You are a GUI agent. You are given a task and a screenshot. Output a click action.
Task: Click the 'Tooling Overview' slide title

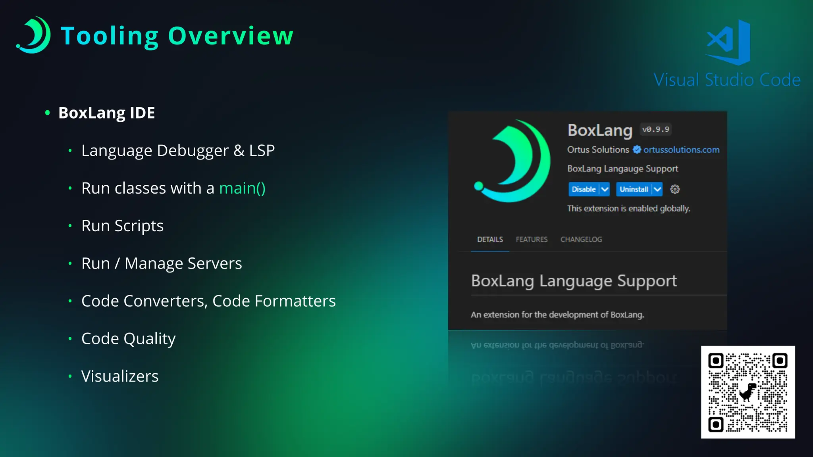pyautogui.click(x=177, y=36)
